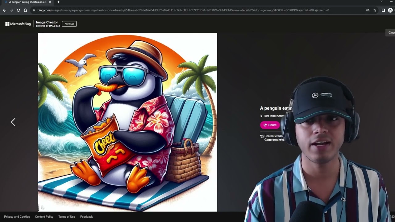Close the penguin eating cheetos tab
Viewport: 395px width, 222px height.
[50, 2]
